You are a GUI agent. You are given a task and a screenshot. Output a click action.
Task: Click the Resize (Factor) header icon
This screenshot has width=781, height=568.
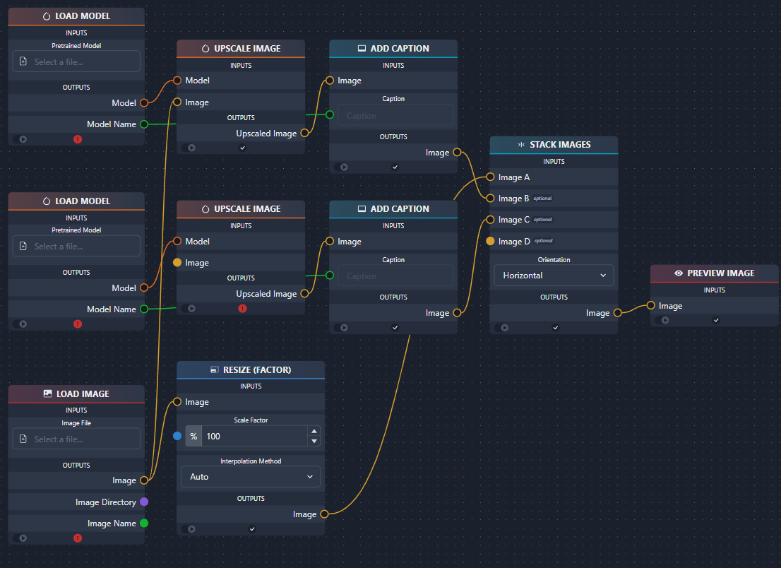click(x=214, y=370)
